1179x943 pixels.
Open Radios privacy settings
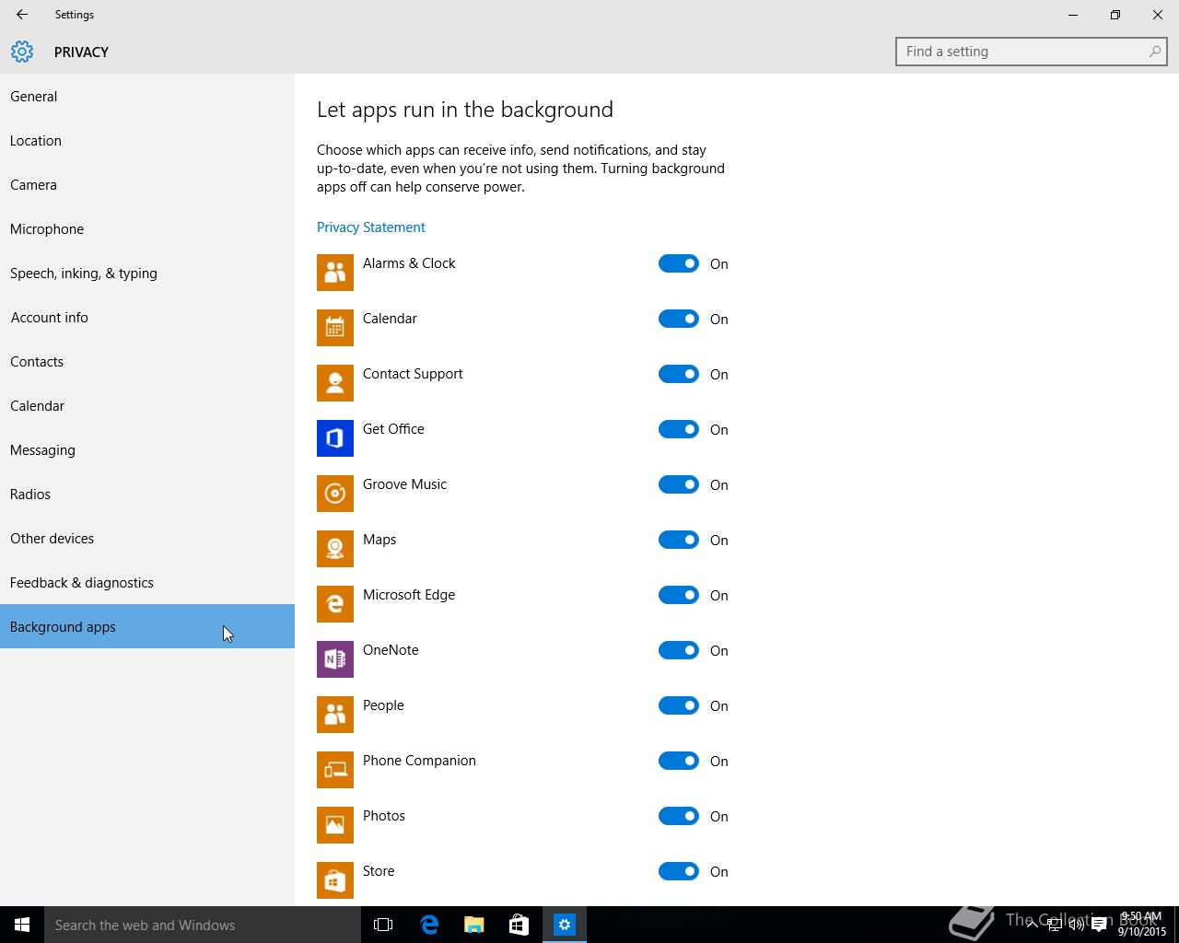[147, 494]
